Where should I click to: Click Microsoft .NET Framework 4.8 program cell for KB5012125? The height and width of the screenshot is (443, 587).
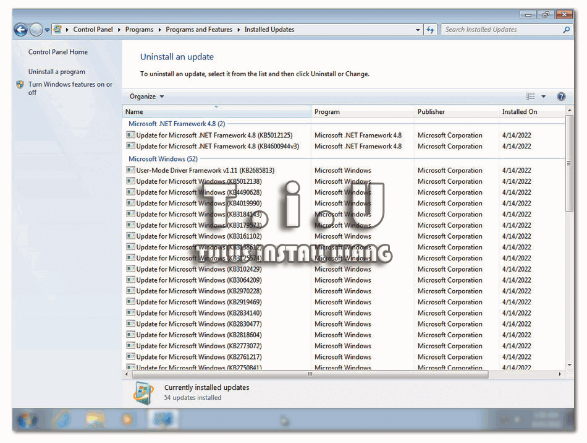click(358, 135)
